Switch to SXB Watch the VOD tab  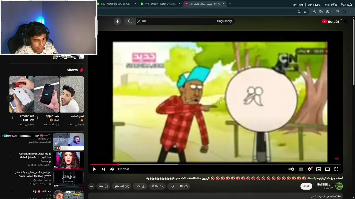click(x=115, y=4)
